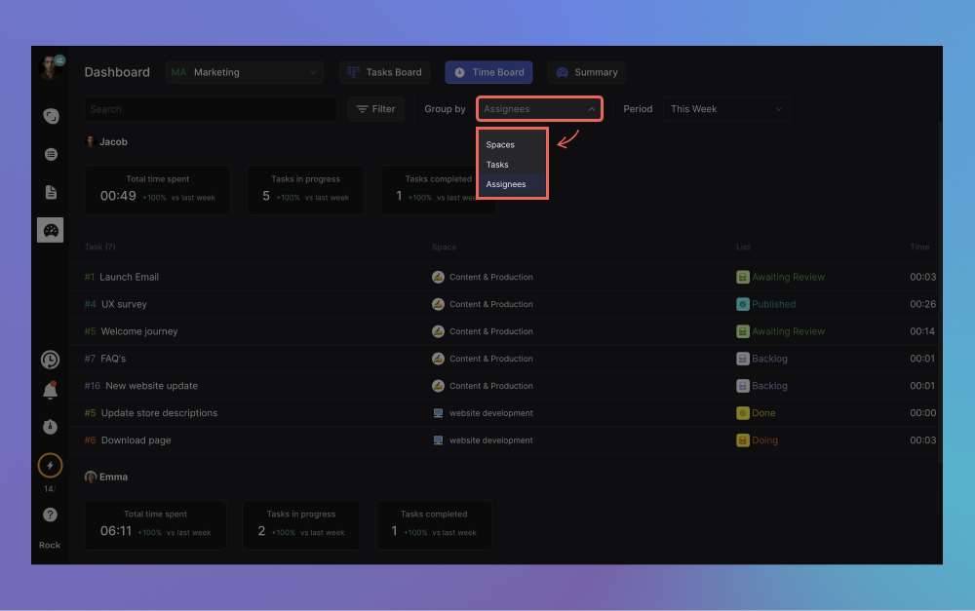Click the Filter button
Image resolution: width=975 pixels, height=611 pixels.
375,109
